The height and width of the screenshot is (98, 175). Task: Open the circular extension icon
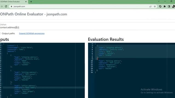(160, 7)
